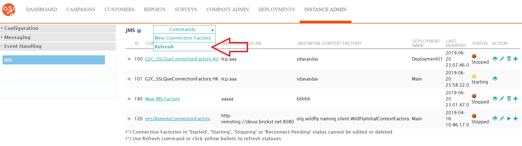This screenshot has height=146, width=522.
Task: Start connection factory 120 with the play icon
Action: point(509,119)
